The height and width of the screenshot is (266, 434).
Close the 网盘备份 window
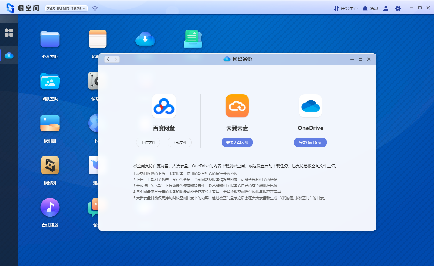click(369, 59)
